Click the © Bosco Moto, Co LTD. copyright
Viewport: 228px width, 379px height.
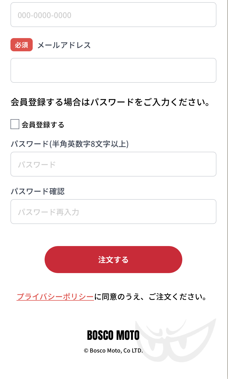113,351
